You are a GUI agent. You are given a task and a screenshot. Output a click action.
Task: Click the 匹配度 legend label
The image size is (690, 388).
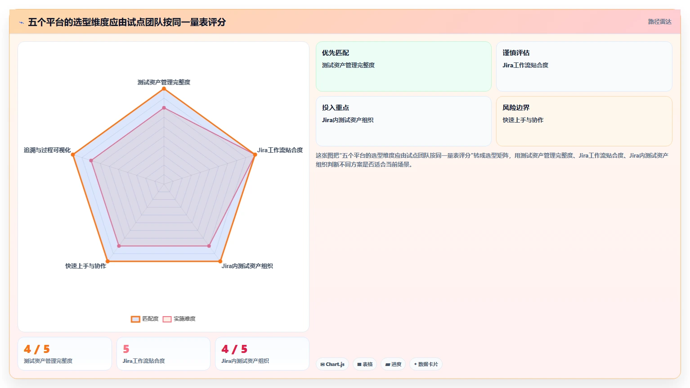[x=150, y=319]
